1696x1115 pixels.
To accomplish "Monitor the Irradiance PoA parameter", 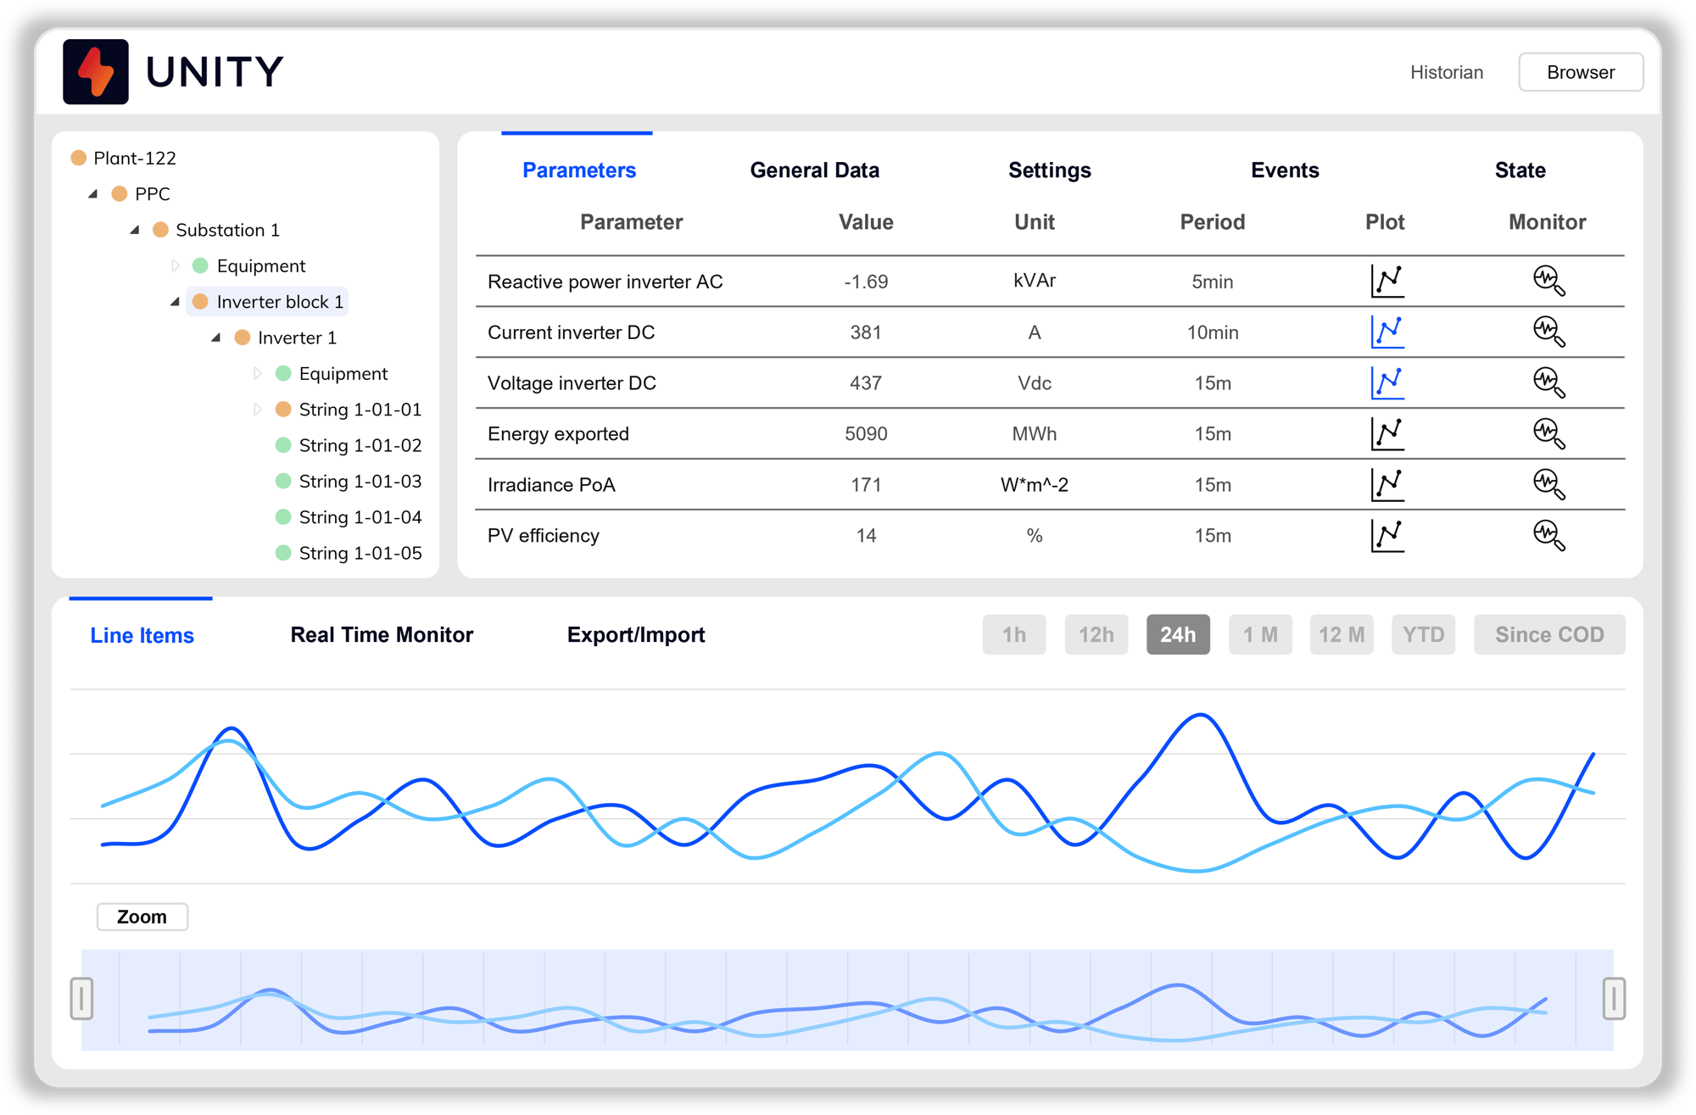I will (x=1548, y=484).
